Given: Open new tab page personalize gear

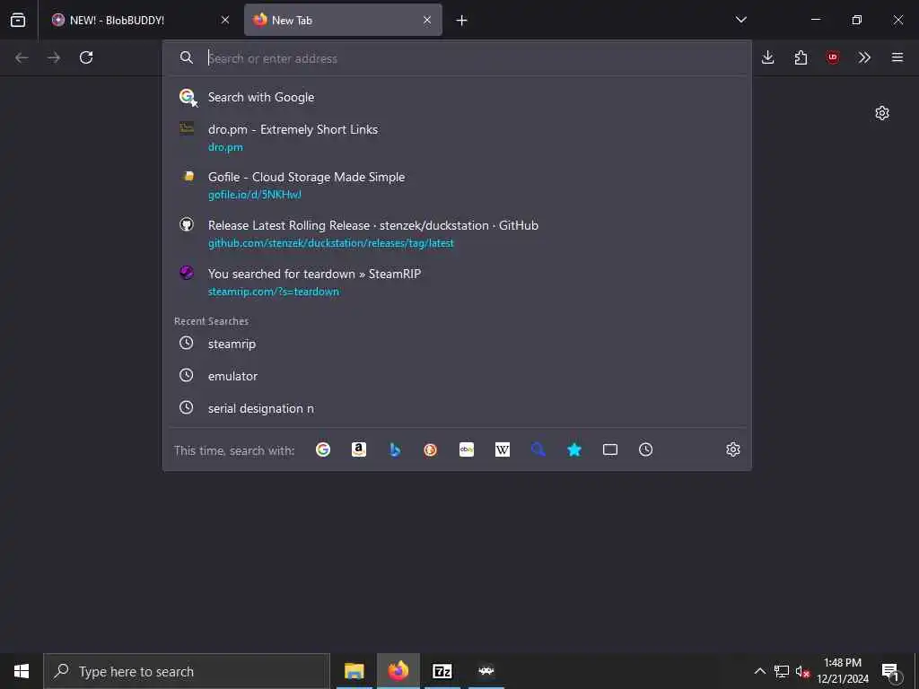Looking at the screenshot, I should [x=882, y=113].
